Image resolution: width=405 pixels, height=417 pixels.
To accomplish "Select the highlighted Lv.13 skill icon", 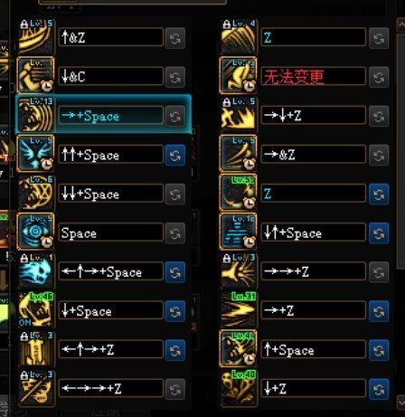I will (35, 115).
